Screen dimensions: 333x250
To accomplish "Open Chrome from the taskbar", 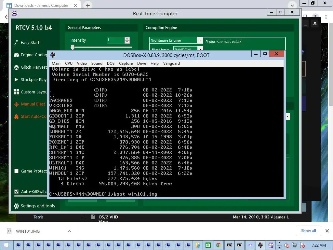I will (218, 245).
